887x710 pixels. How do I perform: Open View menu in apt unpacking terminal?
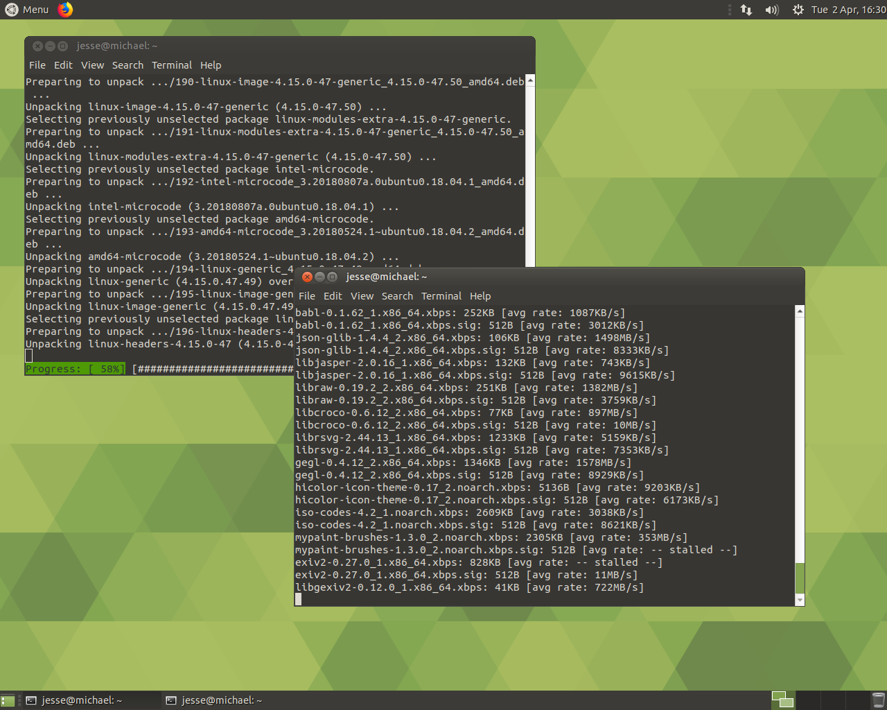click(92, 65)
